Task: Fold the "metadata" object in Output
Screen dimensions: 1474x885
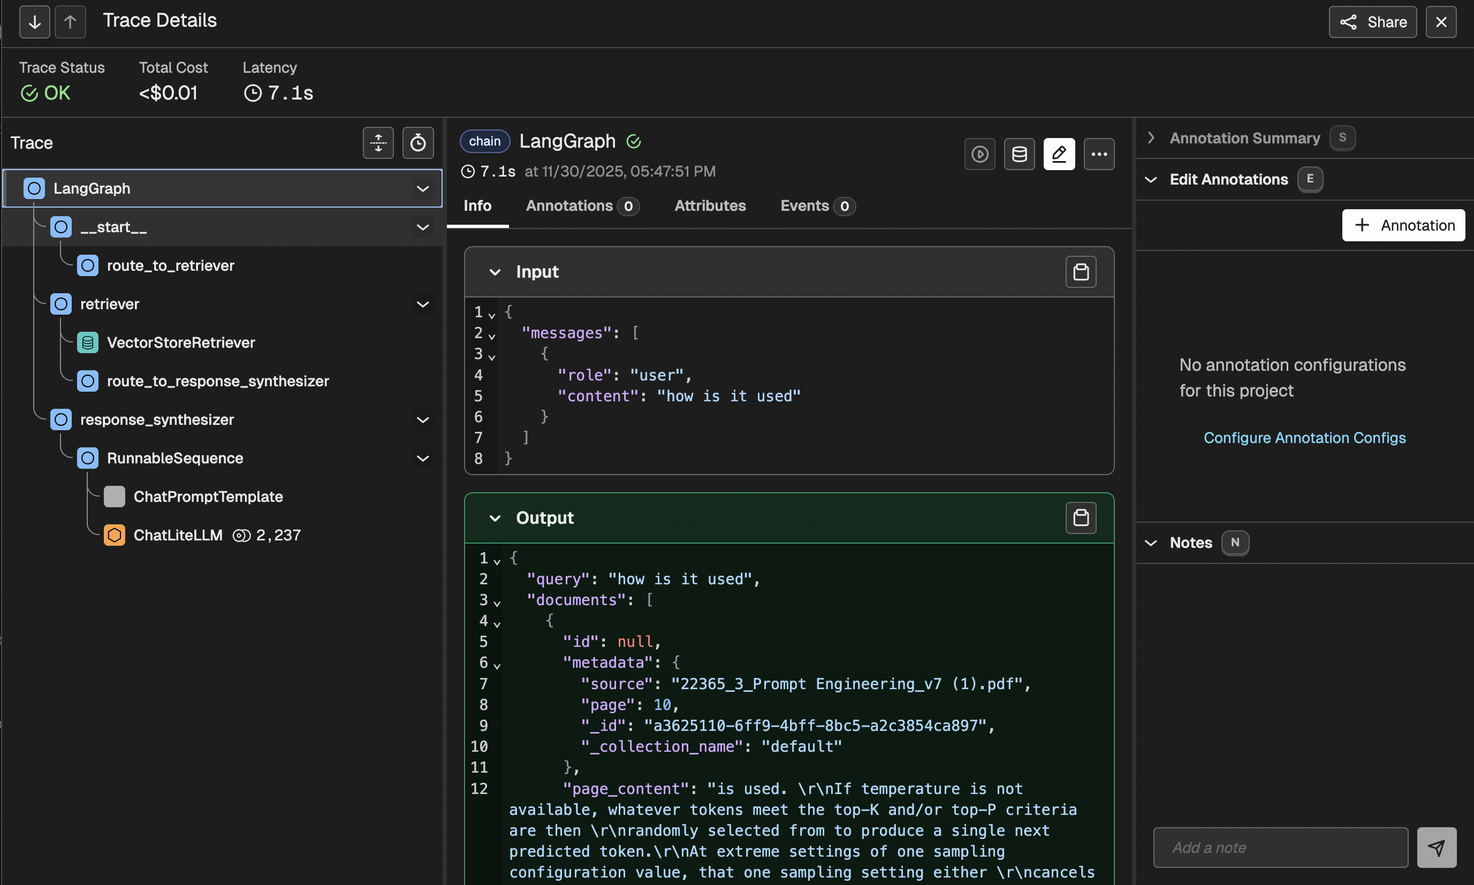Action: (x=497, y=665)
